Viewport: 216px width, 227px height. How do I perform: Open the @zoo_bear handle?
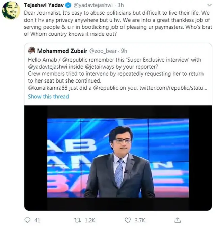point(103,51)
